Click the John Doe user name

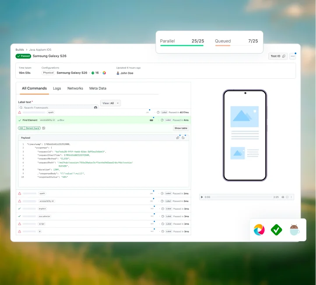tap(127, 73)
